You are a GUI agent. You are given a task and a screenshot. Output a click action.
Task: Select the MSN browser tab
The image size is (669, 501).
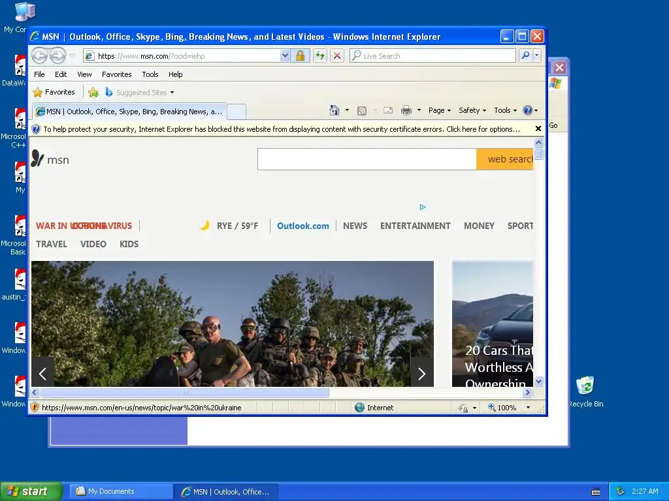[129, 112]
